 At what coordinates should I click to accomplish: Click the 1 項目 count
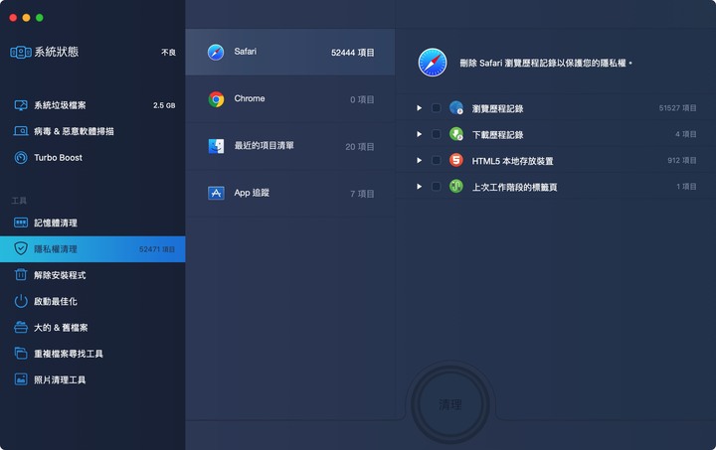tap(686, 187)
